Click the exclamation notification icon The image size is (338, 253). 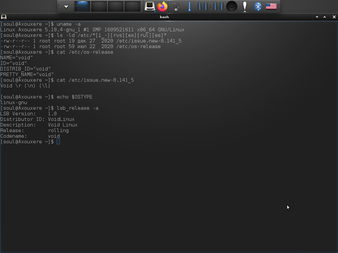point(245,7)
